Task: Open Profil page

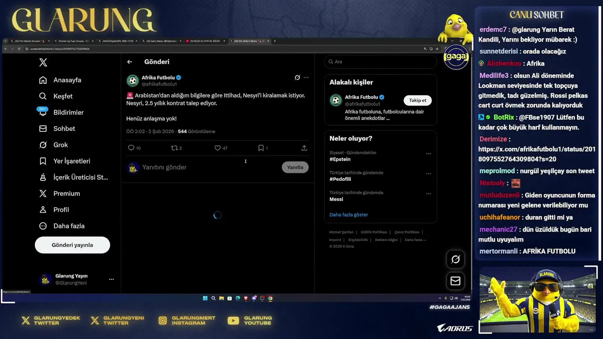Action: pyautogui.click(x=54, y=210)
